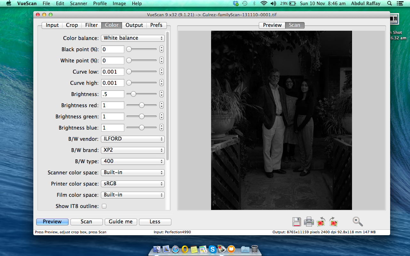Open Notification Center

(400, 4)
